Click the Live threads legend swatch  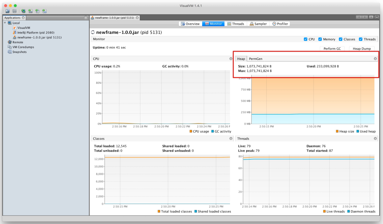pyautogui.click(x=324, y=211)
